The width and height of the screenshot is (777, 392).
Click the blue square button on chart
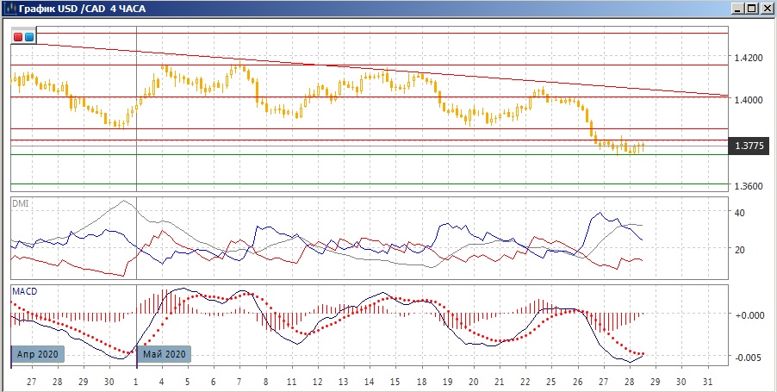[29, 37]
